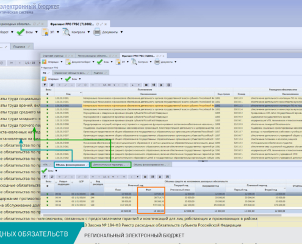Select the Объемы финансирования tab
Screen dimensions: 302x244
click(70, 165)
